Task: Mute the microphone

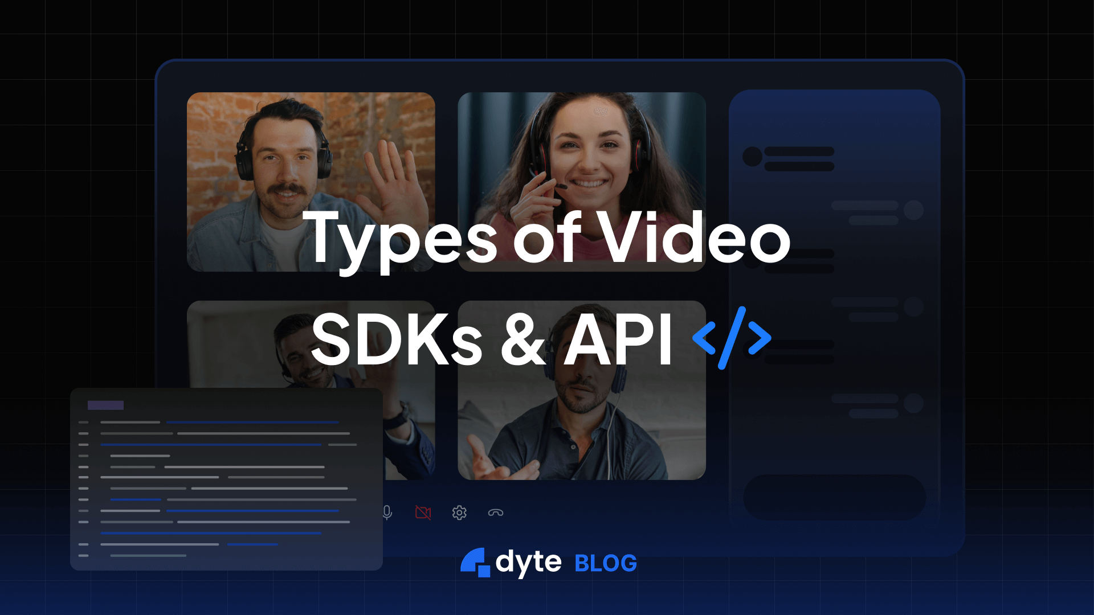Action: pyautogui.click(x=387, y=512)
